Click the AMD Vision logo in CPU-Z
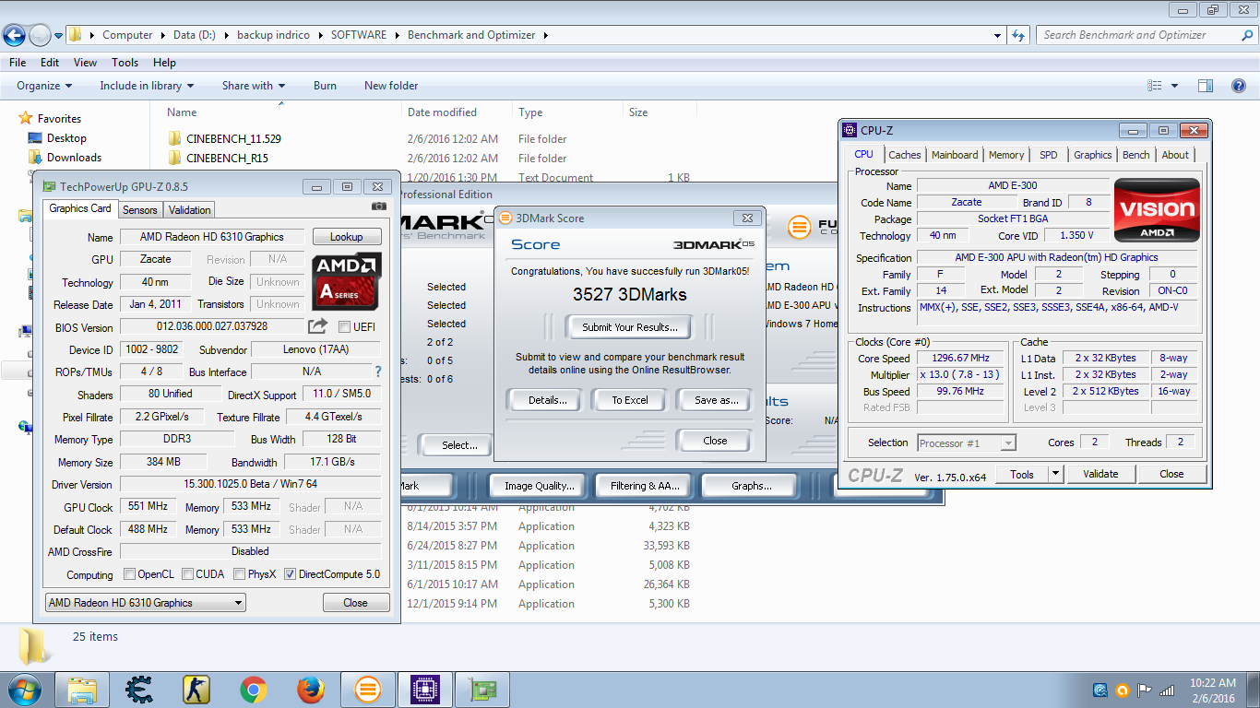1260x708 pixels. pyautogui.click(x=1158, y=210)
